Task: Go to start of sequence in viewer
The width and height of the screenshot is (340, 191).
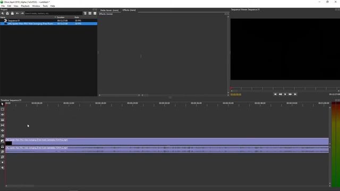Action: point(275,94)
